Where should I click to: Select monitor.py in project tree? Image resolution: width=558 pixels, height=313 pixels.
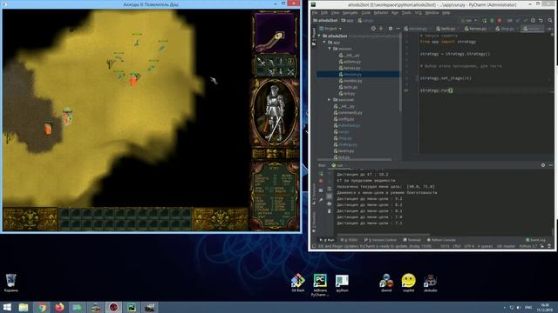(x=350, y=81)
